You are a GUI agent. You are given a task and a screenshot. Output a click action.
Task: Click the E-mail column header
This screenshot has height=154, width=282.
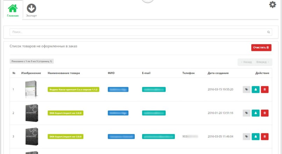pyautogui.click(x=146, y=73)
